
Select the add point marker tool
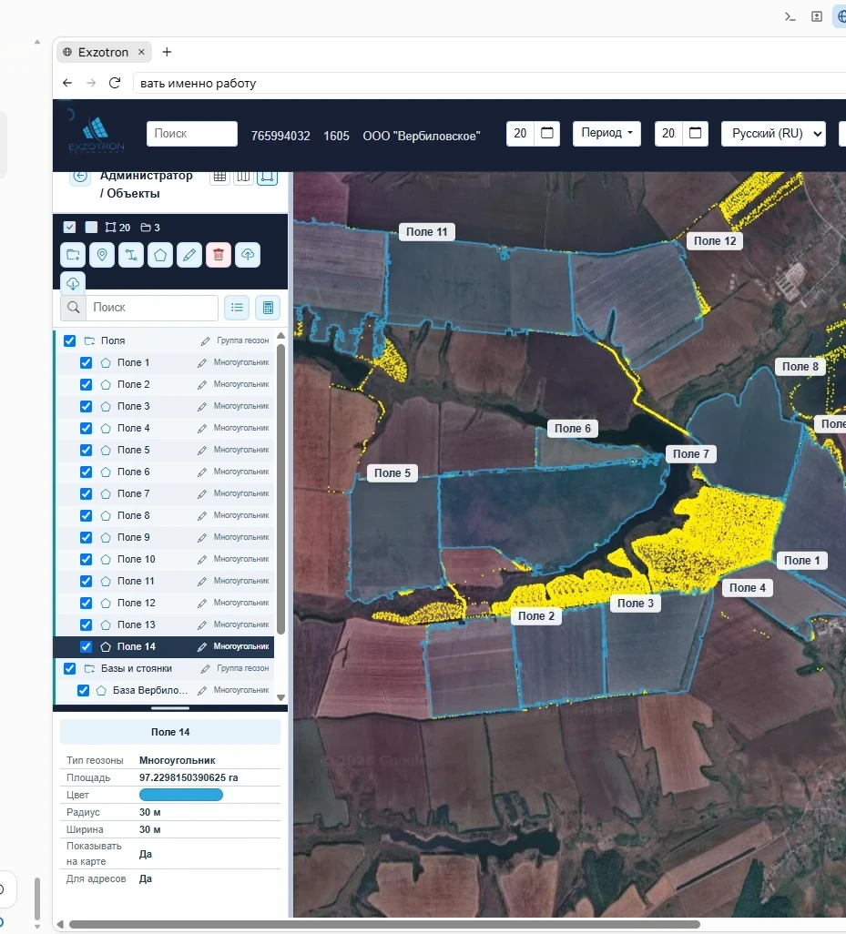coord(103,255)
